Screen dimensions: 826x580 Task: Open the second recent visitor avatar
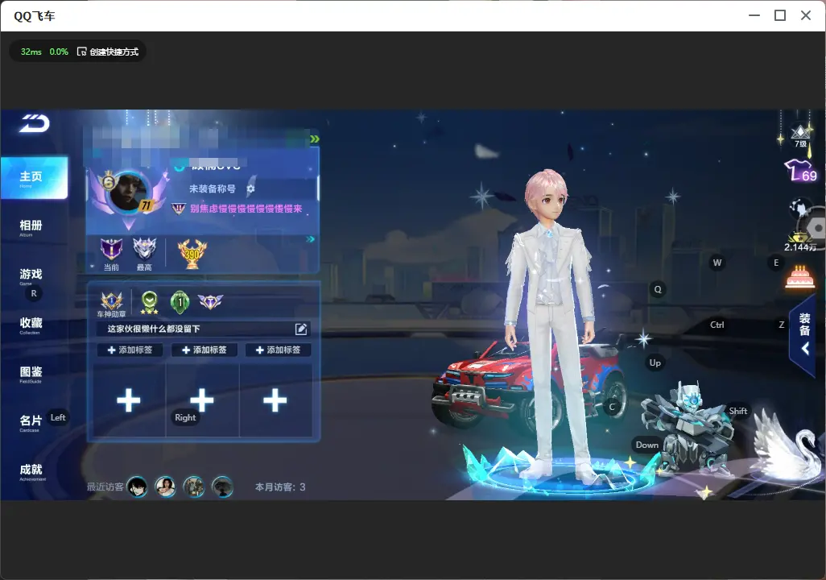pyautogui.click(x=165, y=487)
